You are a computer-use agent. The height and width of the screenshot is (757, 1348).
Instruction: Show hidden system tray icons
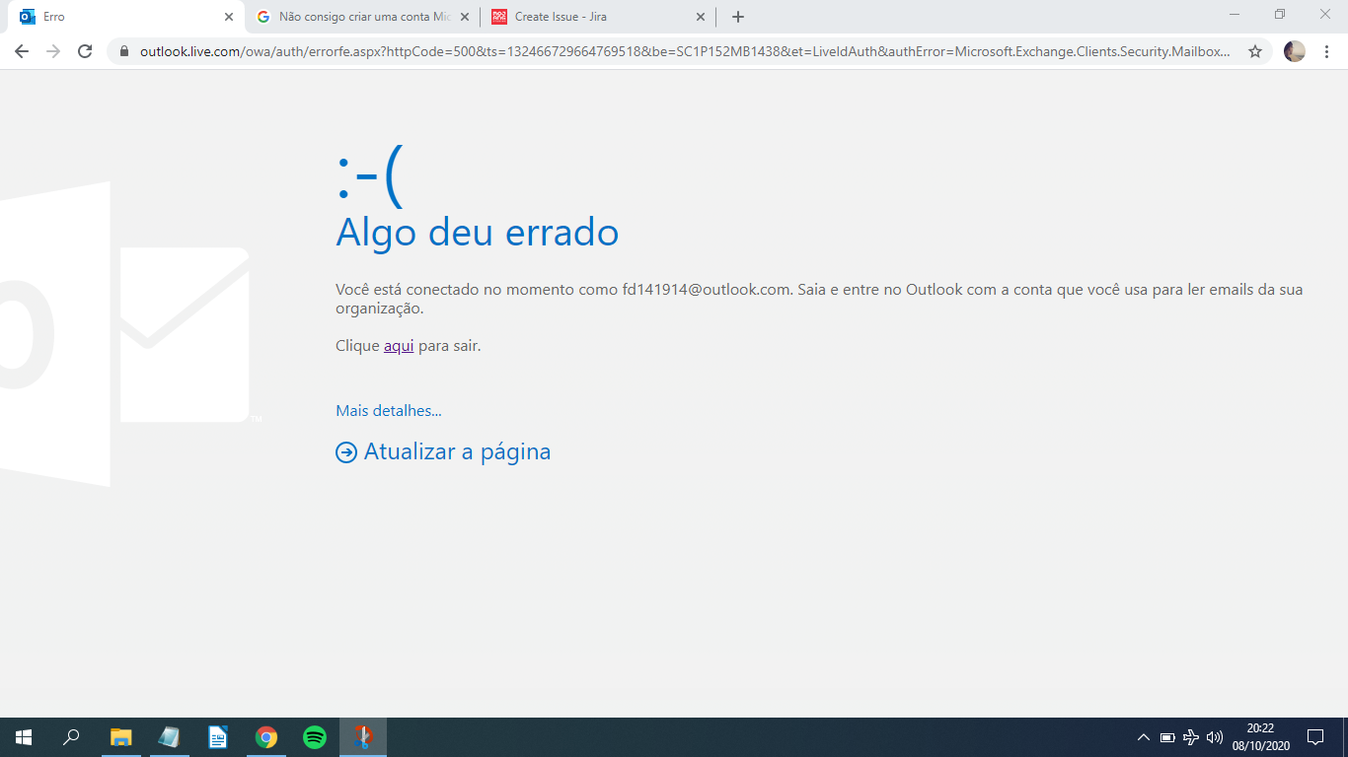tap(1144, 737)
